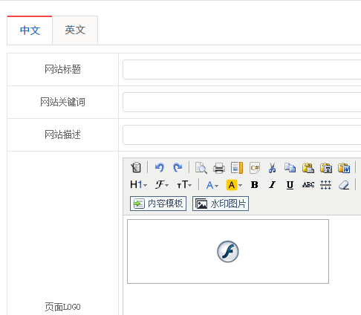The image size is (361, 315).
Task: Toggle bold formatting
Action: [x=254, y=185]
